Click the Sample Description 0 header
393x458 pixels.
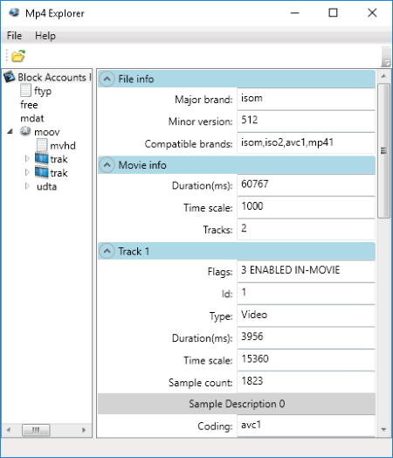pyautogui.click(x=237, y=404)
